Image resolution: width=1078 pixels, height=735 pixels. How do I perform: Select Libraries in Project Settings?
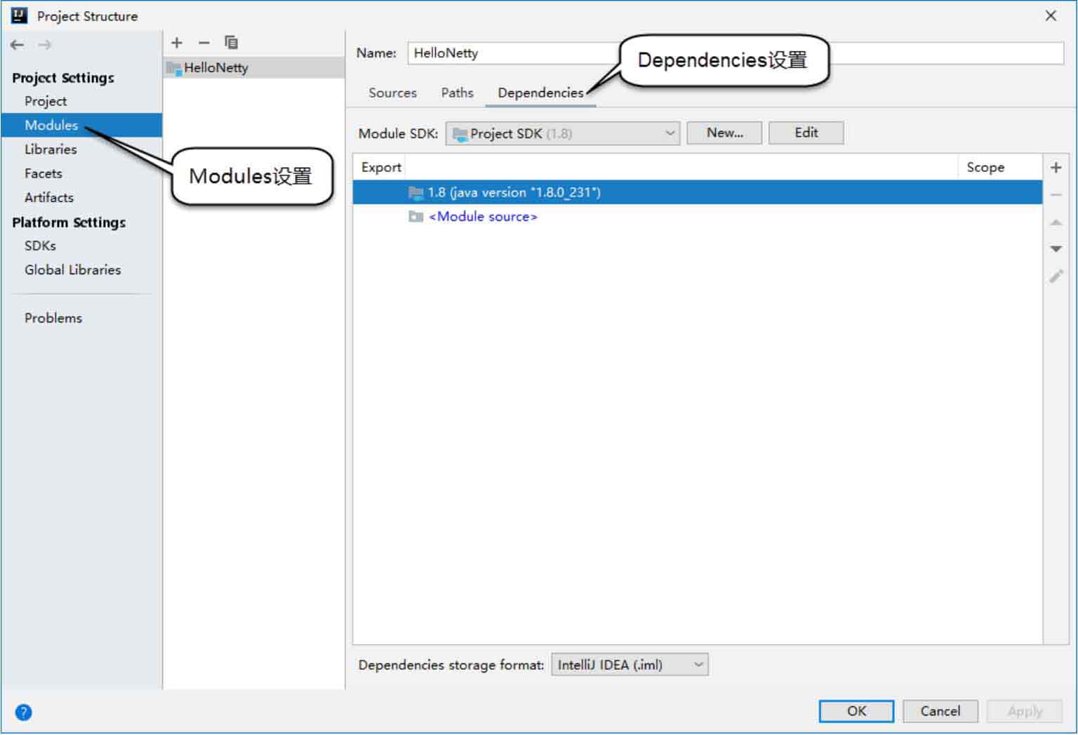(51, 149)
